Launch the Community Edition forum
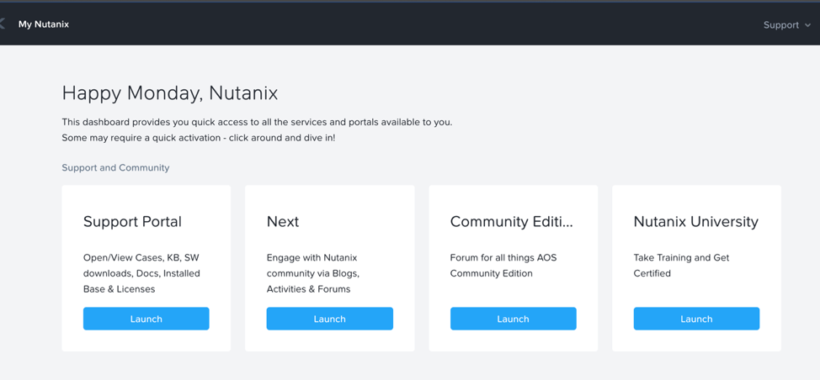Image resolution: width=820 pixels, height=380 pixels. [x=513, y=319]
